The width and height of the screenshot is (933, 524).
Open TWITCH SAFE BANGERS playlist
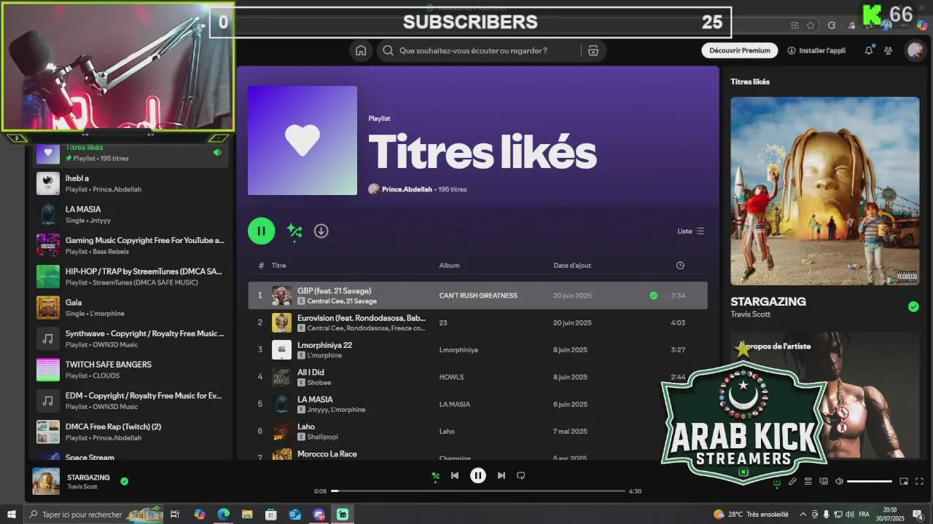tap(130, 370)
